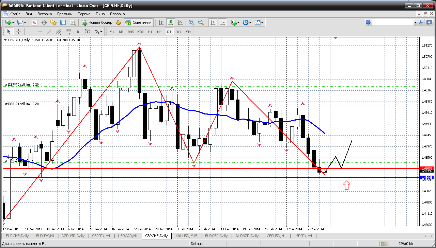Select the Fibonacci retracement tool

(x=68, y=32)
